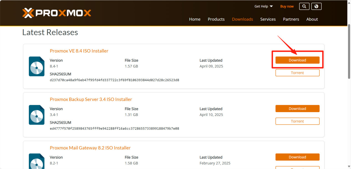
Task: Click the page's vertical scrollbar thumb
Action: coord(349,52)
